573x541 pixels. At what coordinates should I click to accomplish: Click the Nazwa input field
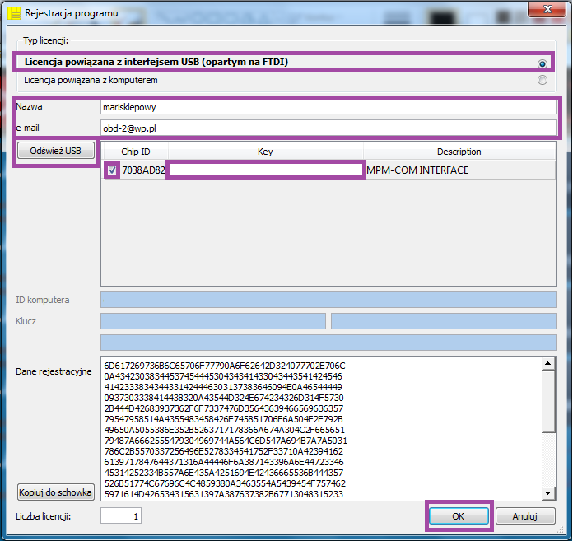[x=328, y=107]
